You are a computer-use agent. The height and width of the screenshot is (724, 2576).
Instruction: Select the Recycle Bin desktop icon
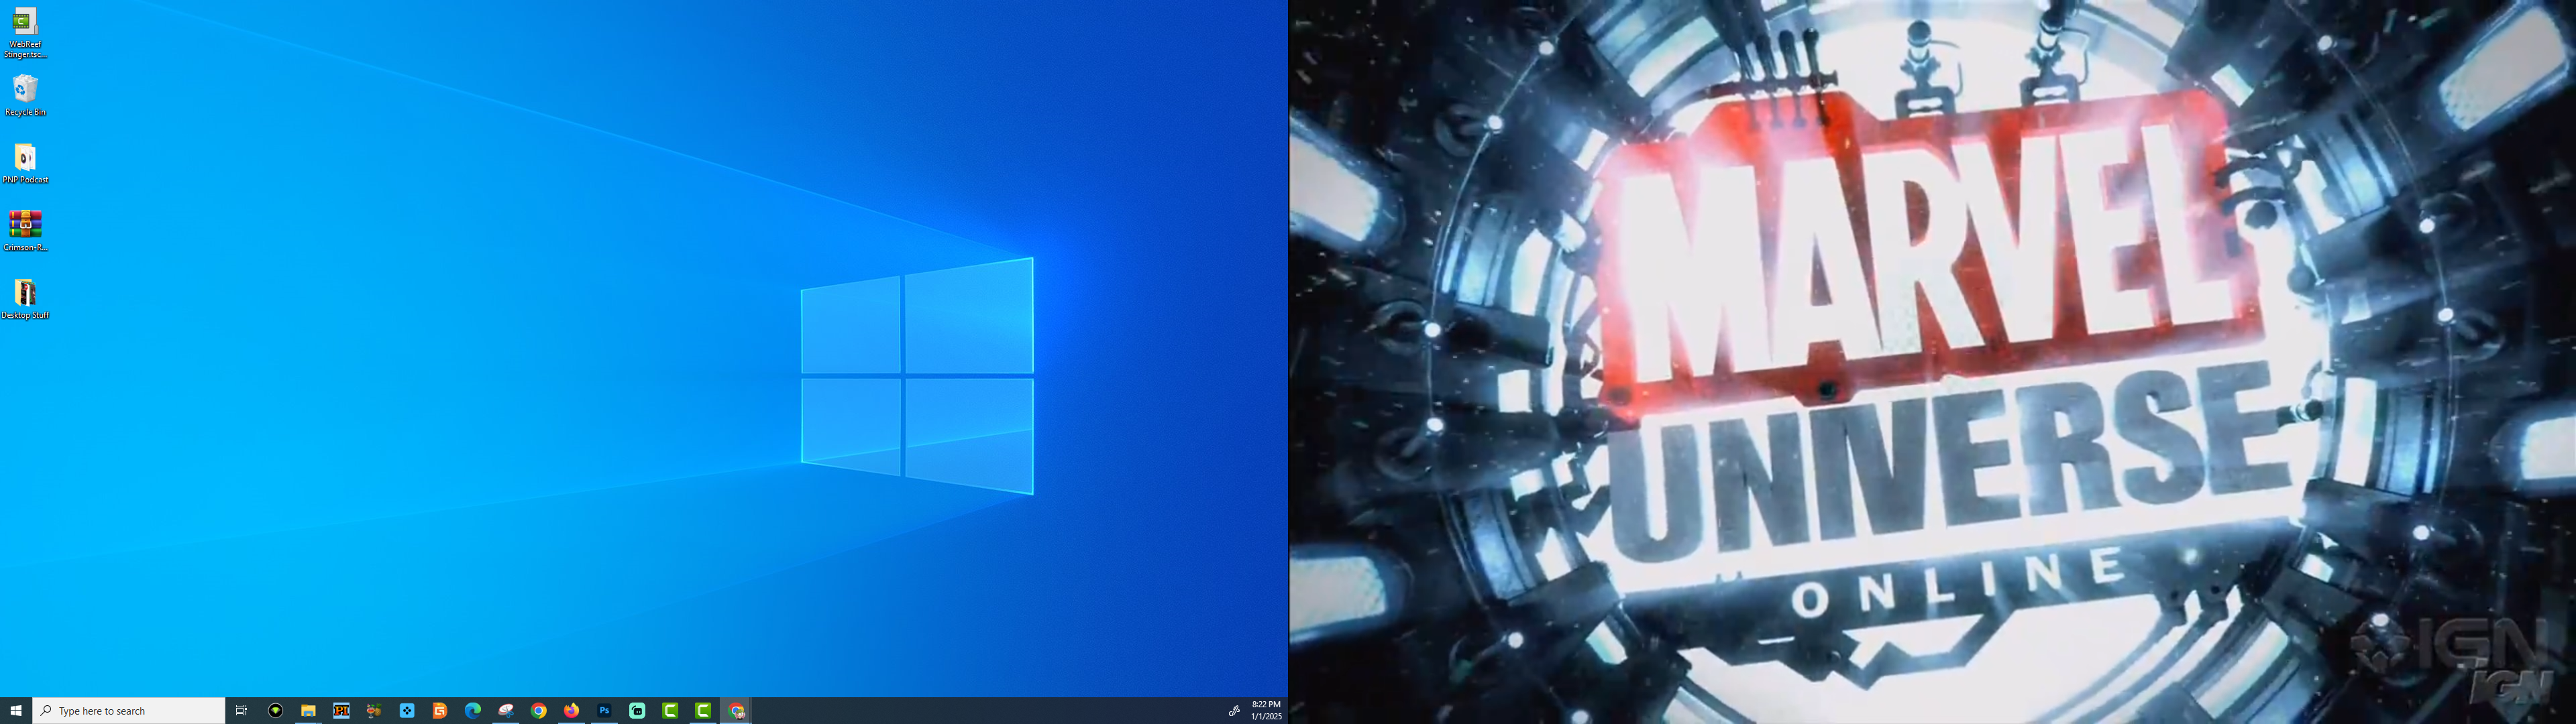tap(25, 95)
